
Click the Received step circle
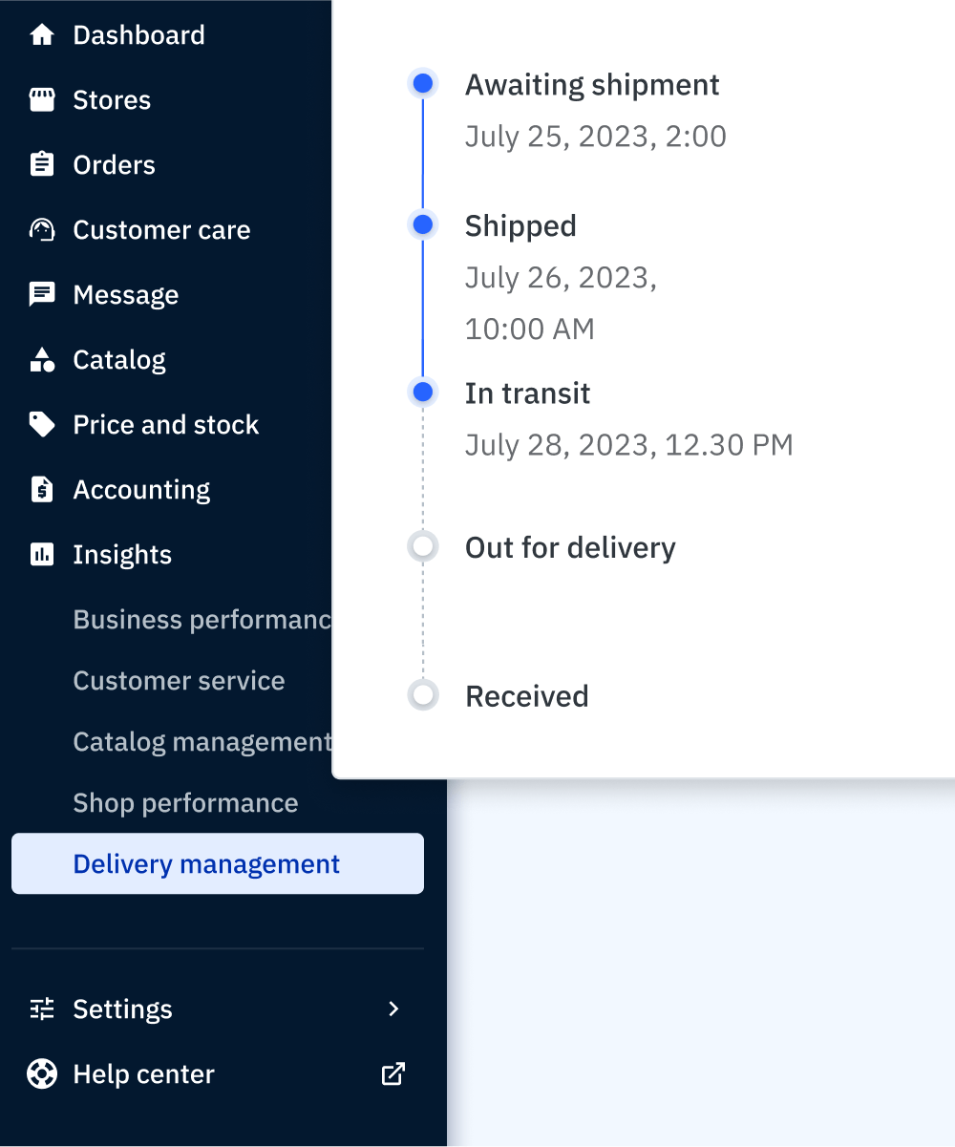423,695
